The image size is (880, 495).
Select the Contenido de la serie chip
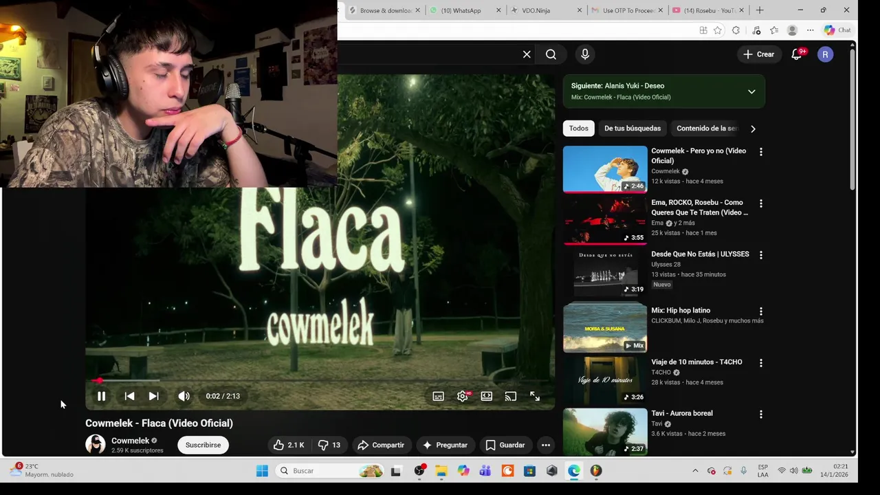coord(706,129)
